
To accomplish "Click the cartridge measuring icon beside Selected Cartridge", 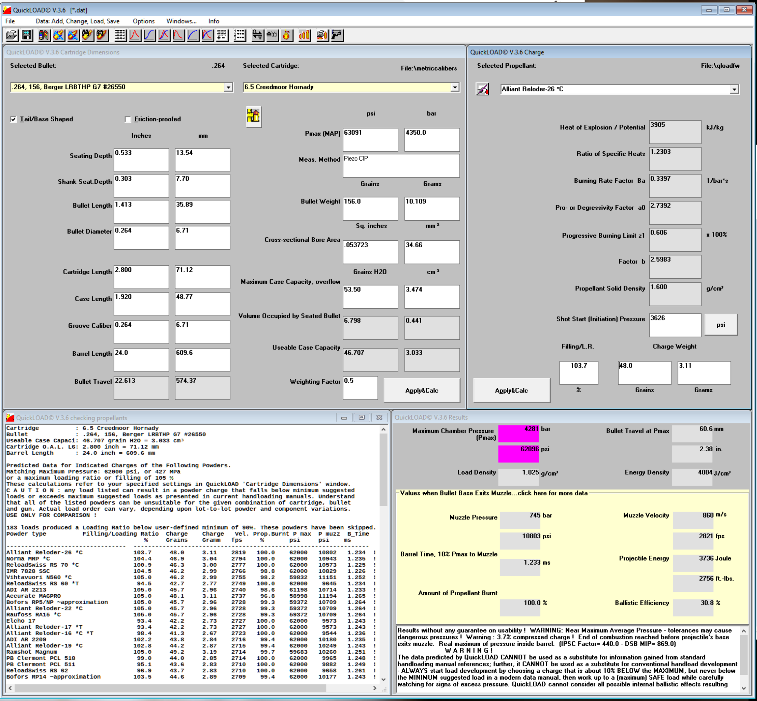I will click(x=254, y=116).
